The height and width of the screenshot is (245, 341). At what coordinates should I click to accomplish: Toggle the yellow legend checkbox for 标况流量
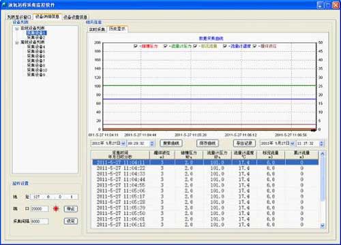[195, 46]
